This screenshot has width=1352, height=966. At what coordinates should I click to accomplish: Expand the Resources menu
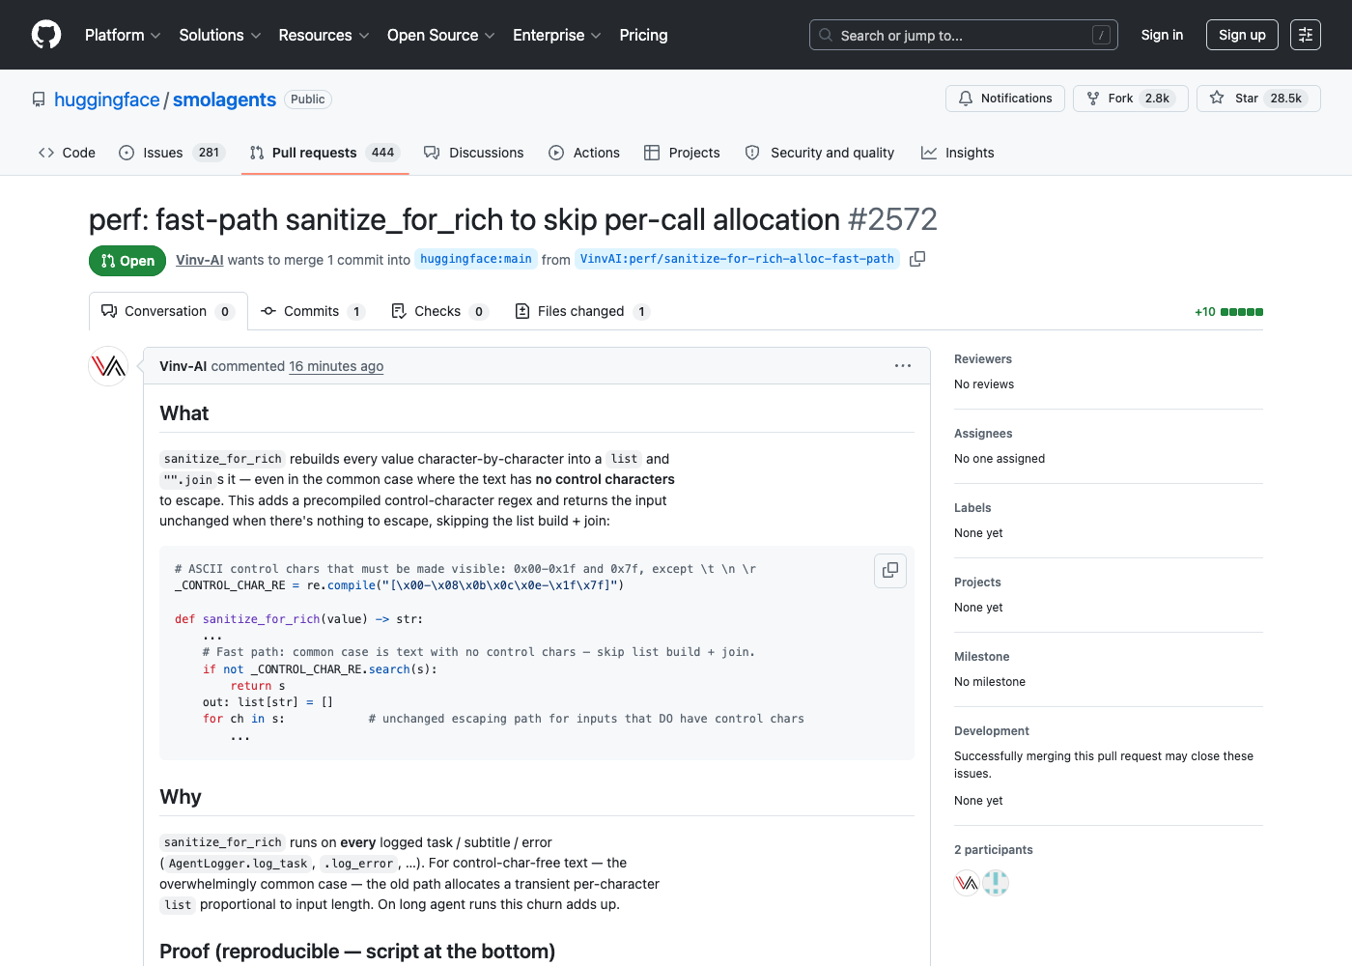[324, 35]
